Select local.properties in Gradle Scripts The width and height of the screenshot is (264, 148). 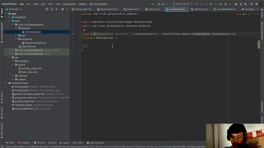click(24, 109)
